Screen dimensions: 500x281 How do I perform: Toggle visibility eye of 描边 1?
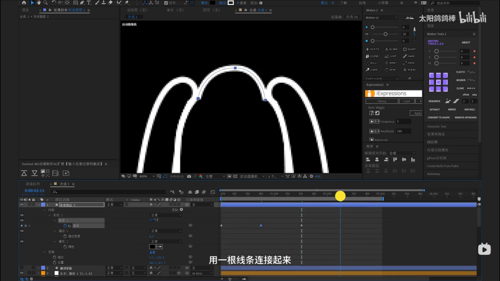[x=22, y=231]
